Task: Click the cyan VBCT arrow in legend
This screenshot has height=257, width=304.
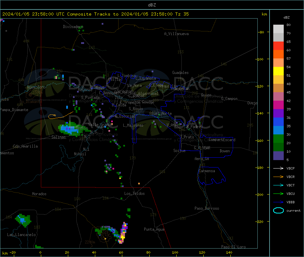Action: [278, 185]
